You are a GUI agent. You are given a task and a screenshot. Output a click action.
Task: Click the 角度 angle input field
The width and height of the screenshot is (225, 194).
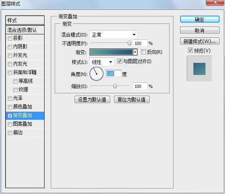click(113, 74)
